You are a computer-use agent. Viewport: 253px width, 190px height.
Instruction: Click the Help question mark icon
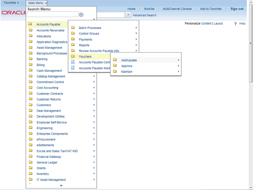coord(236,24)
